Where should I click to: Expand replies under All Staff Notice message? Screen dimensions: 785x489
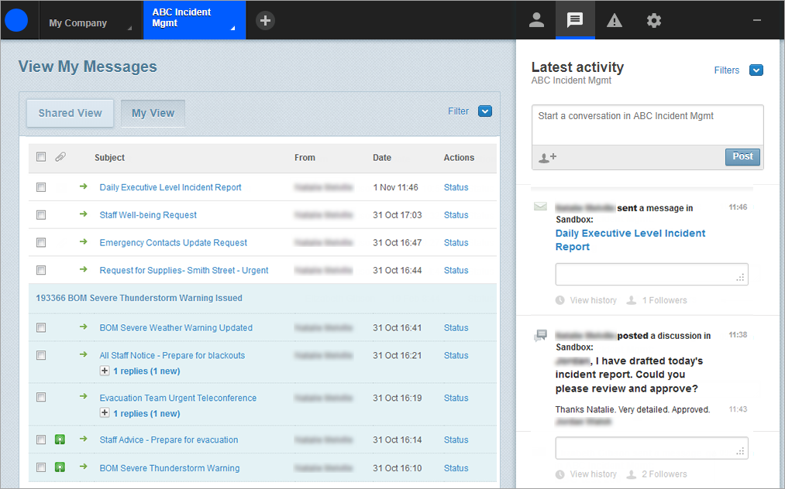(105, 371)
